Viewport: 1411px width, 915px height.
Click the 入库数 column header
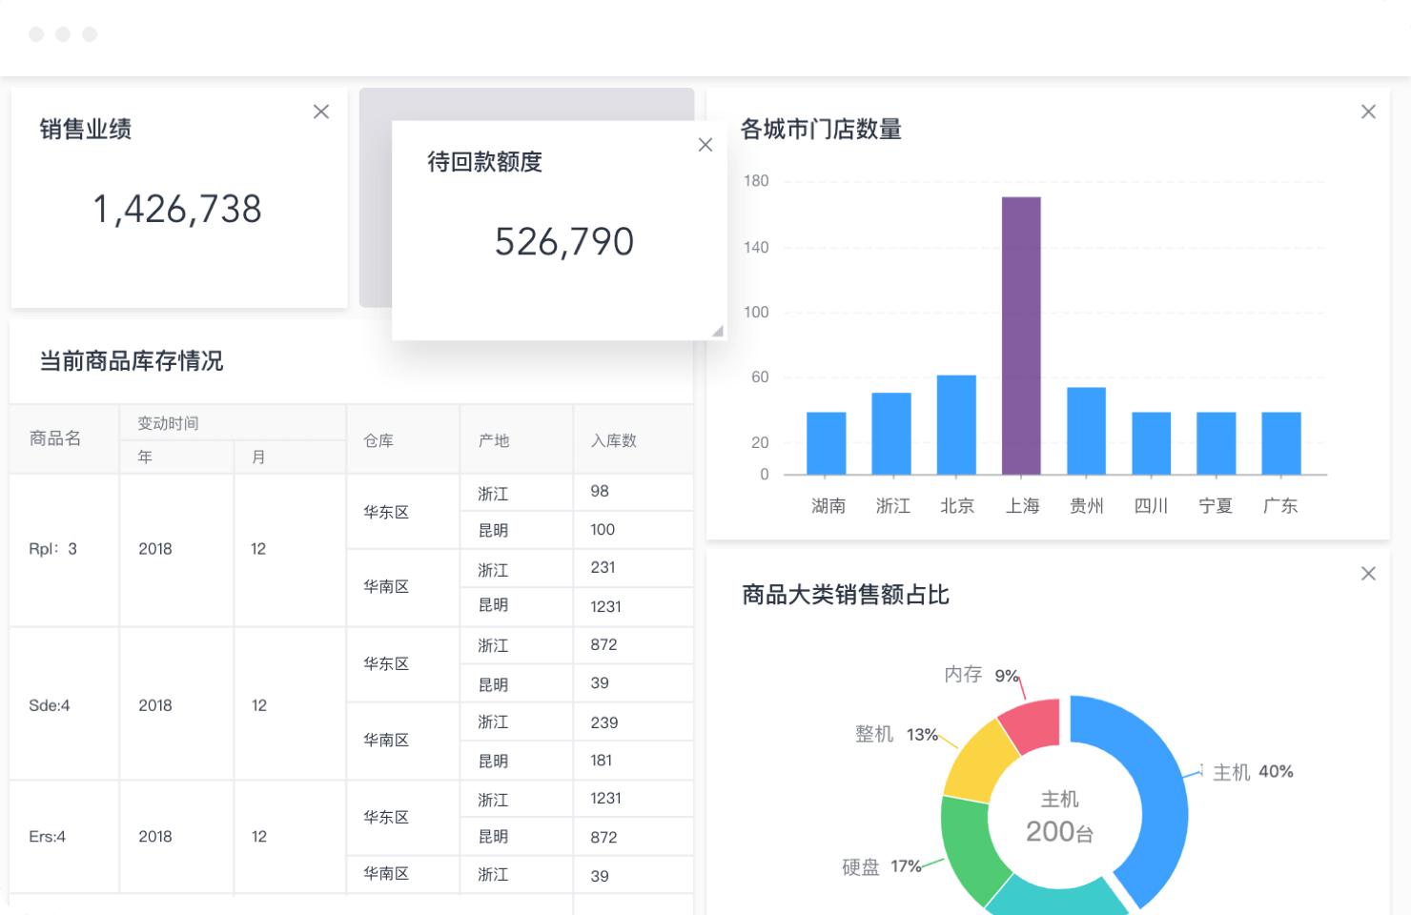point(614,440)
